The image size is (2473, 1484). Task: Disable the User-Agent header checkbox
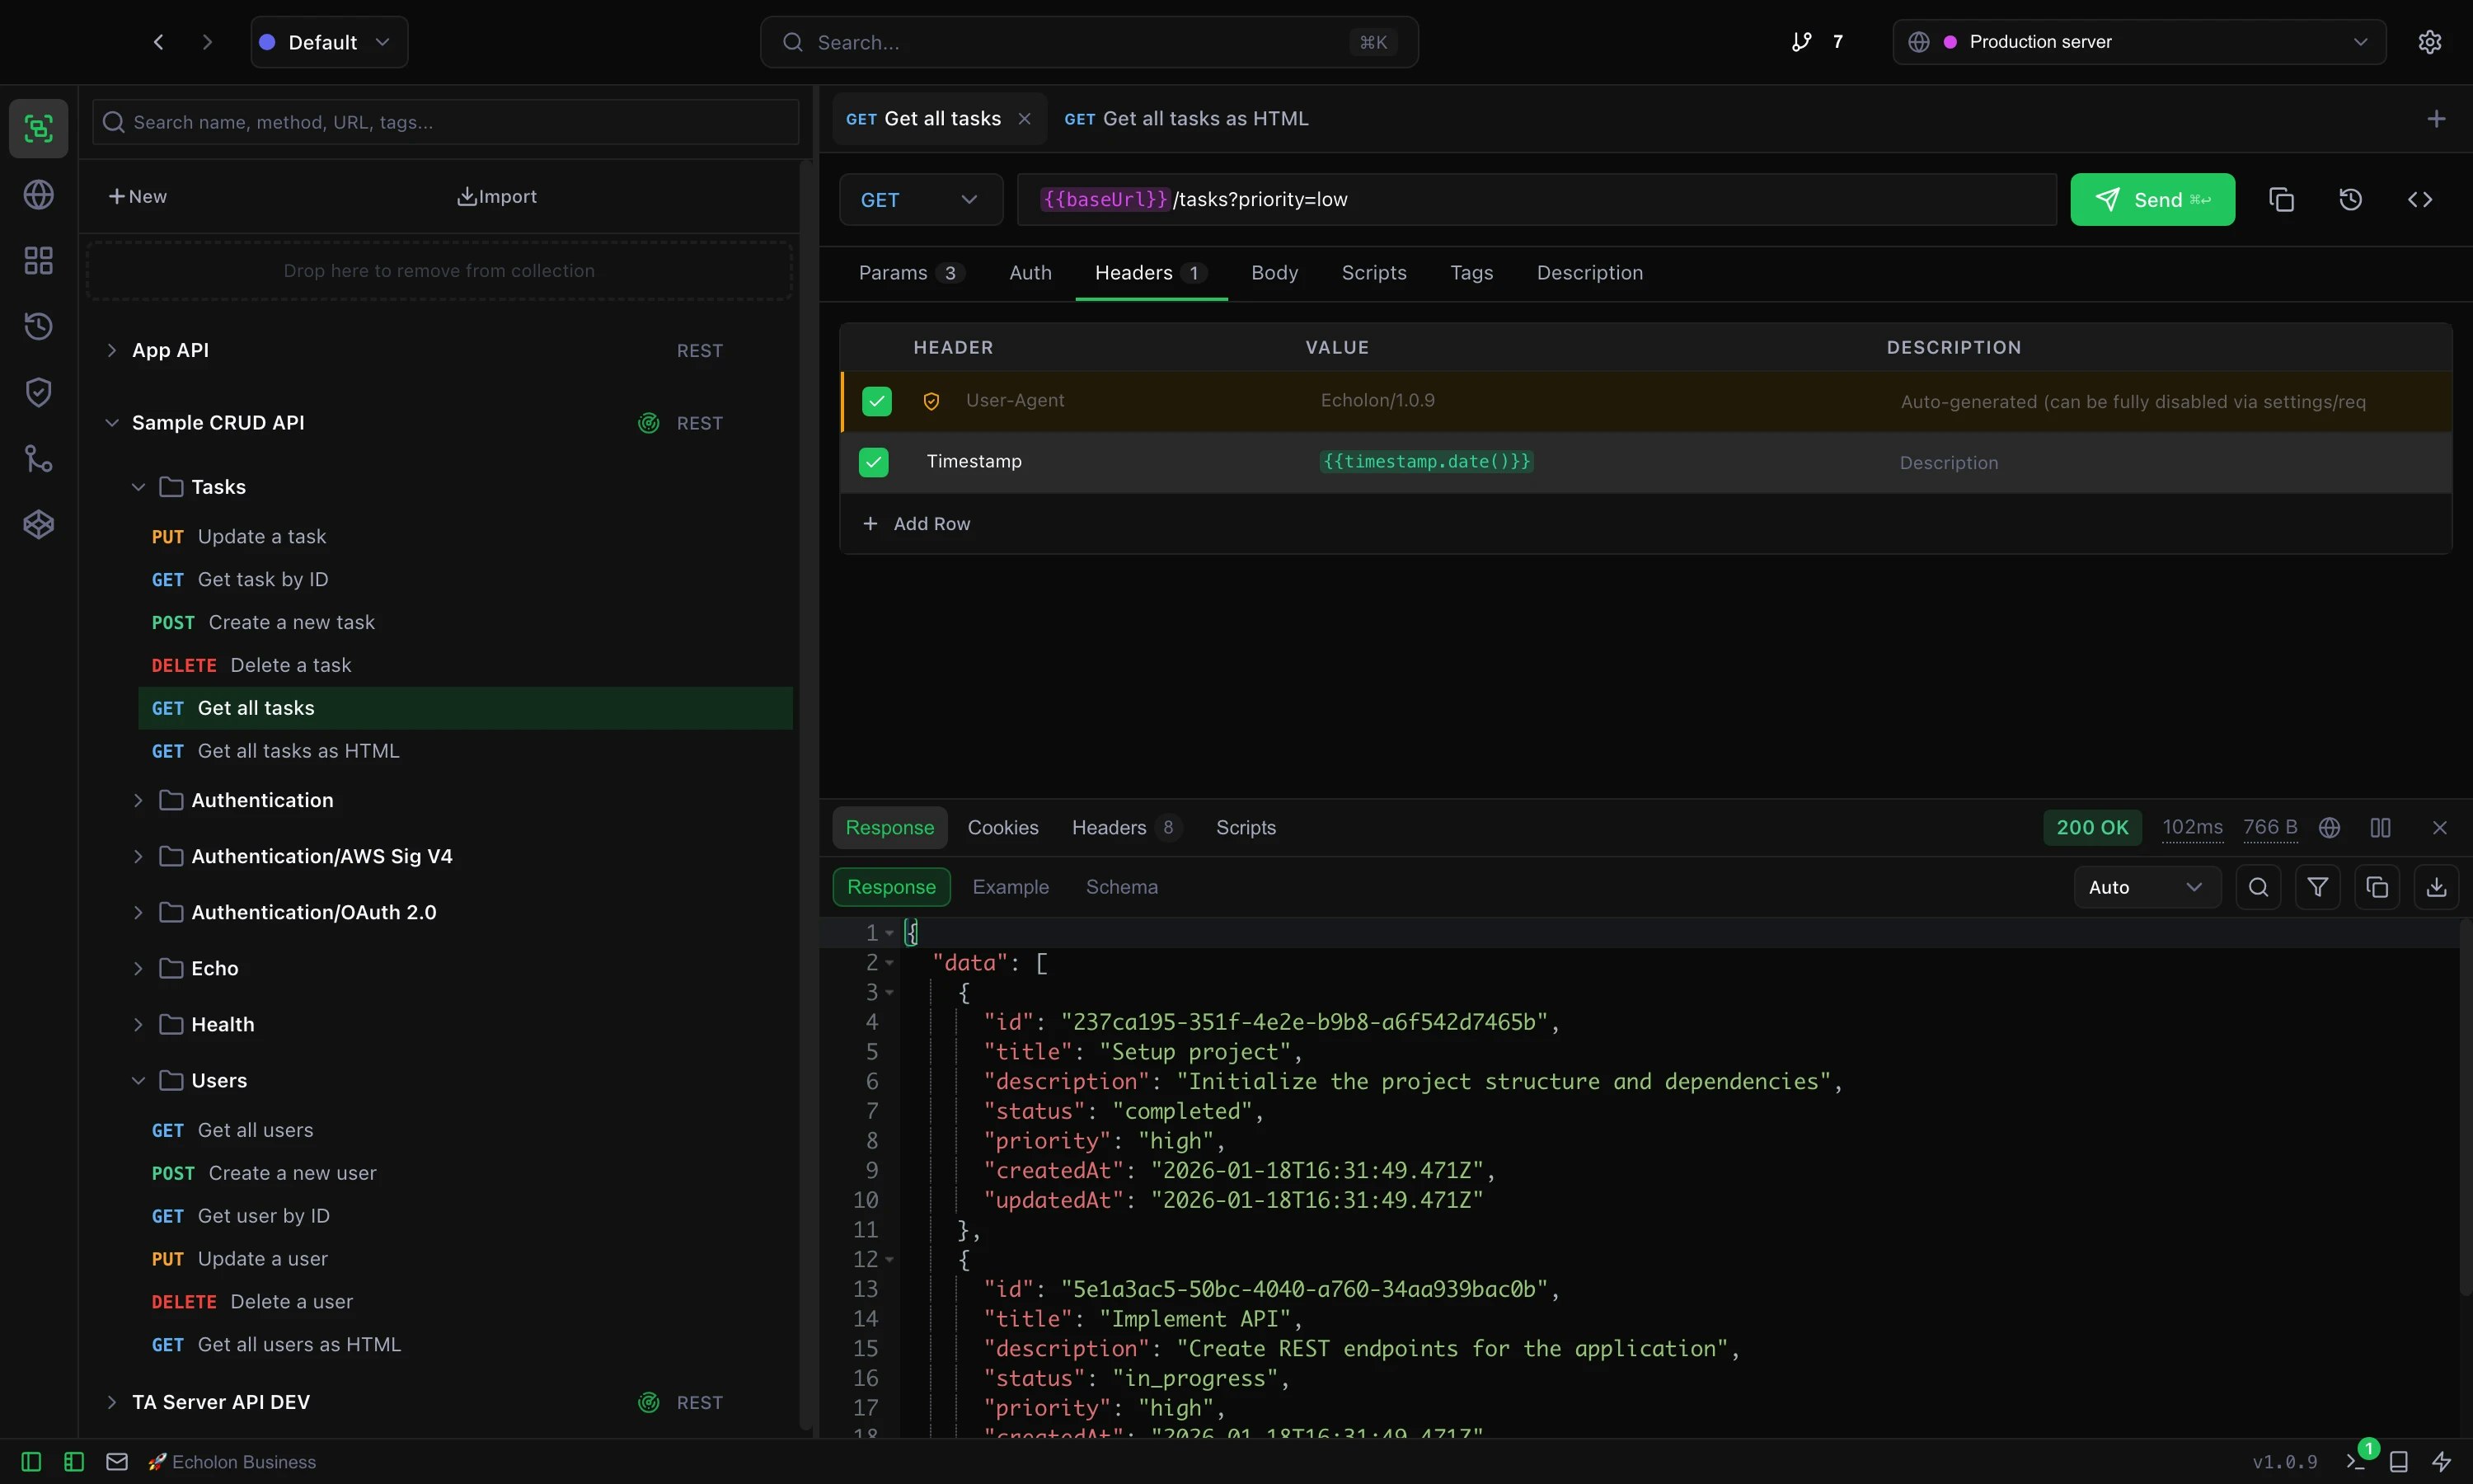tap(876, 400)
